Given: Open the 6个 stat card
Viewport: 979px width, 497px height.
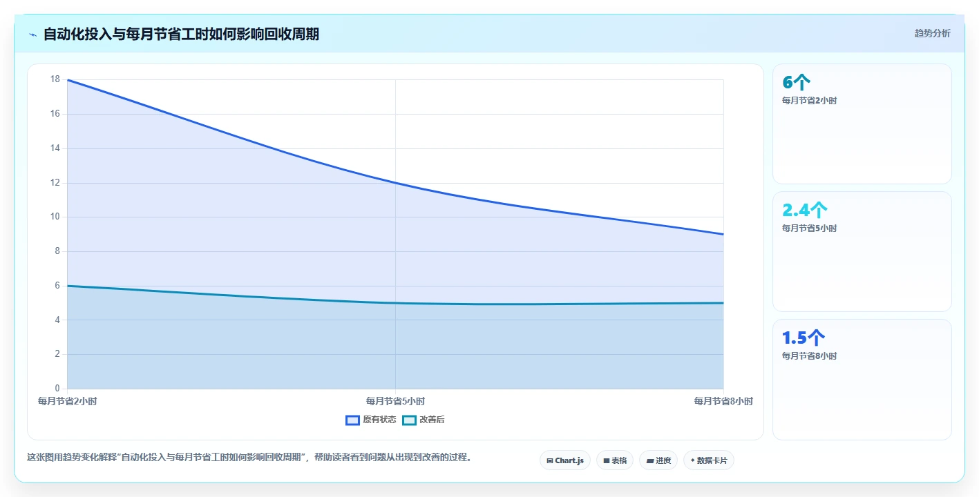Looking at the screenshot, I should [862, 124].
